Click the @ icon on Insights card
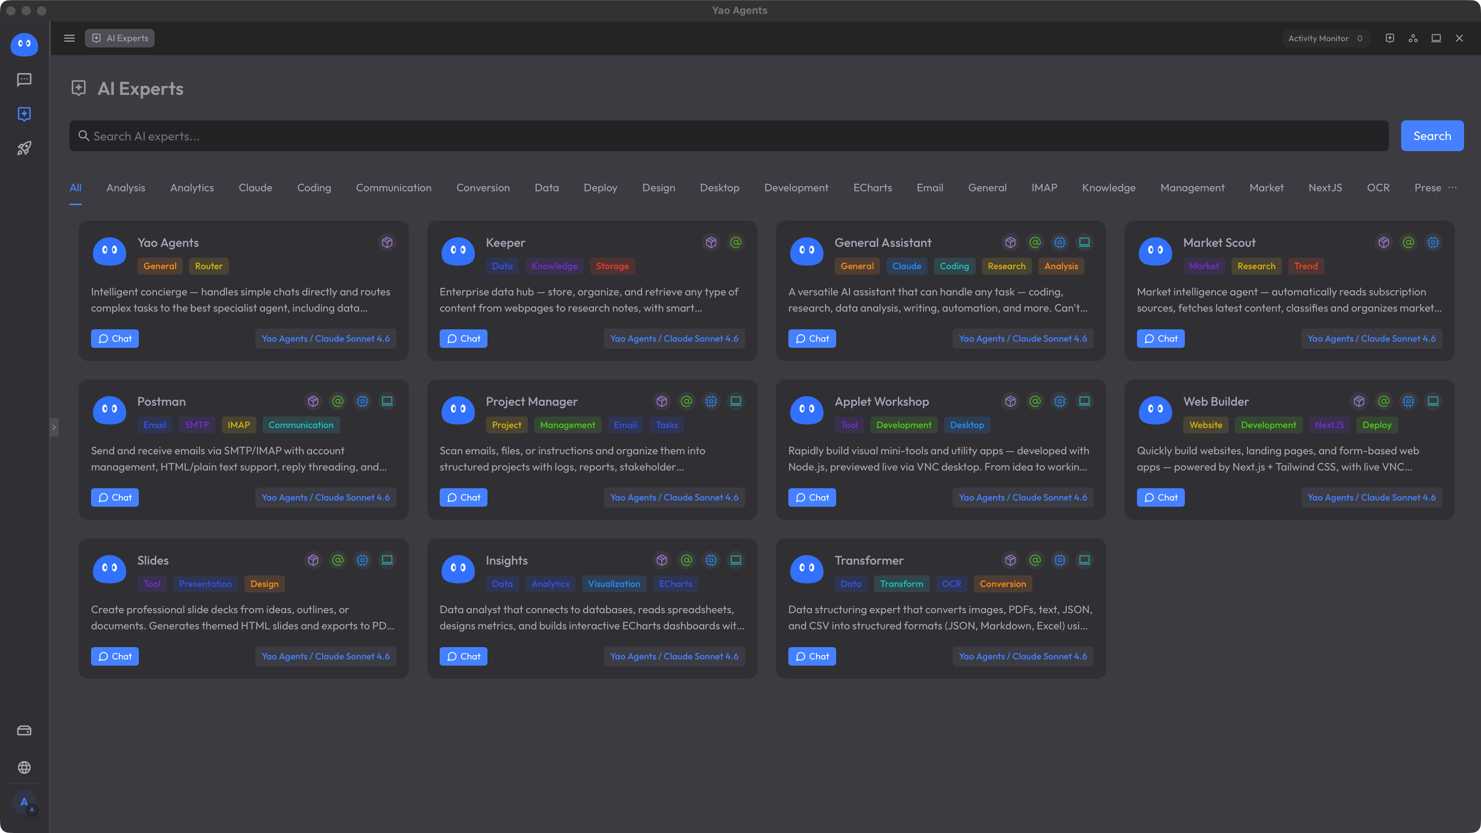Screen dimensions: 1481x833 click(687, 560)
